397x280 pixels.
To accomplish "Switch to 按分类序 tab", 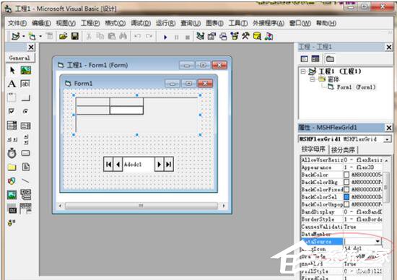I will tap(343, 149).
